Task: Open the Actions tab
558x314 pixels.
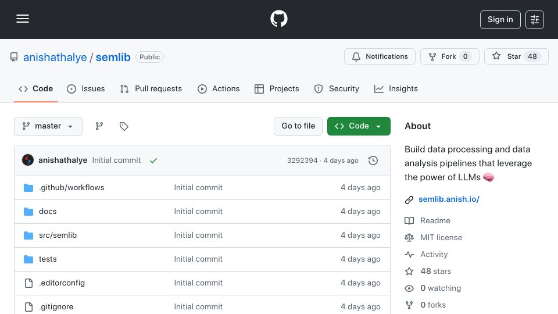Action: coord(219,88)
